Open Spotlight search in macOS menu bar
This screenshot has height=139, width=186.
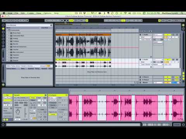tap(182, 13)
